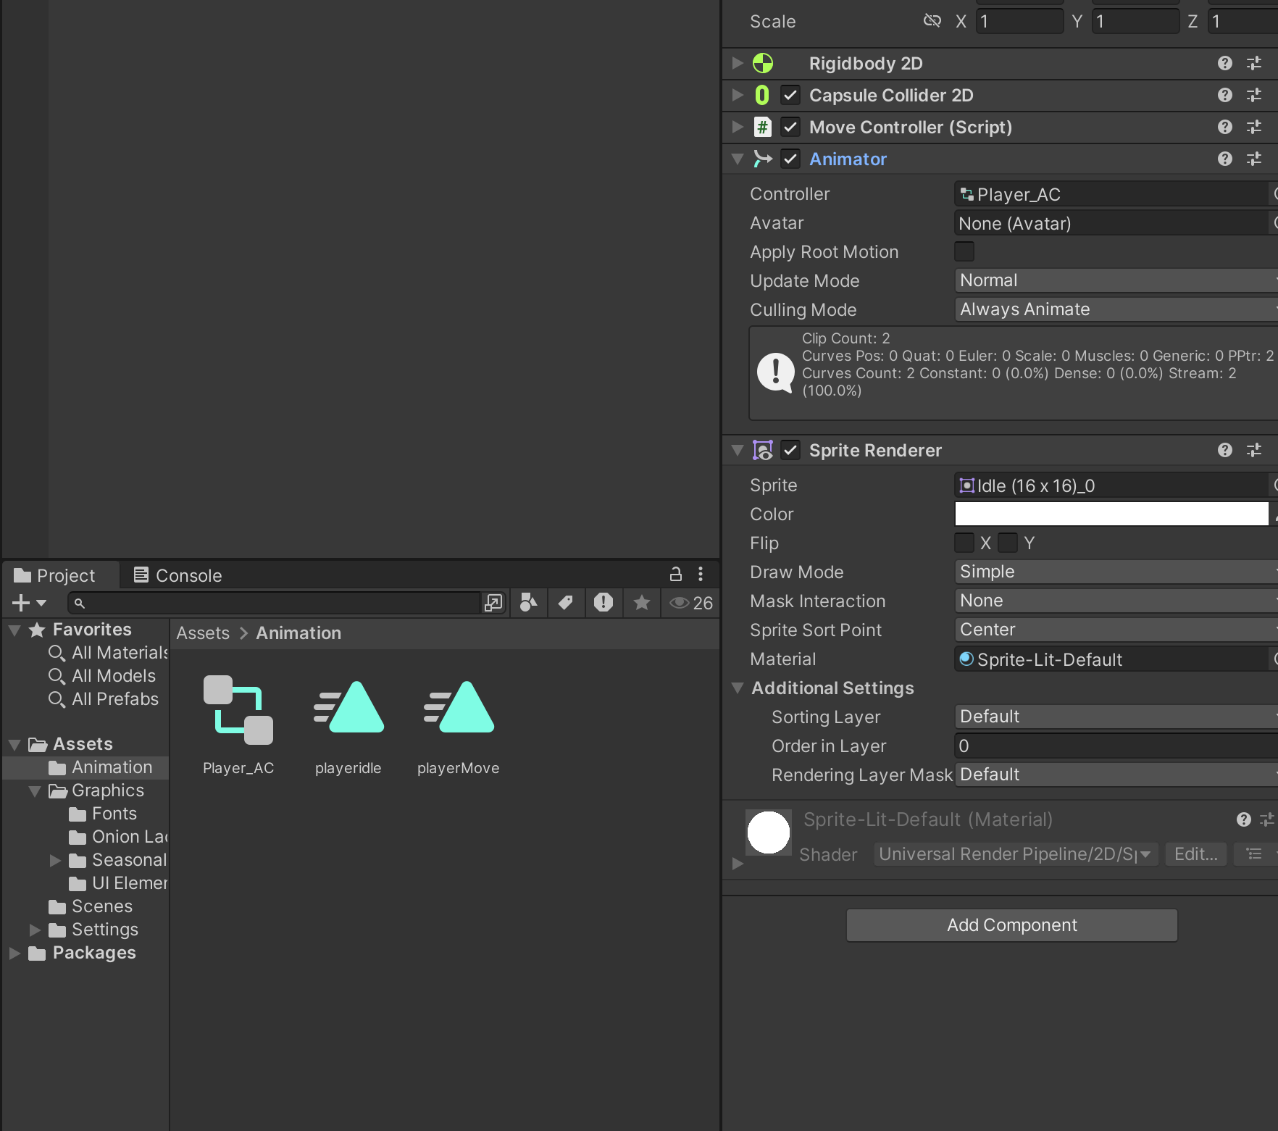The image size is (1278, 1131).
Task: Expand the Rigidbody 2D component
Action: (738, 63)
